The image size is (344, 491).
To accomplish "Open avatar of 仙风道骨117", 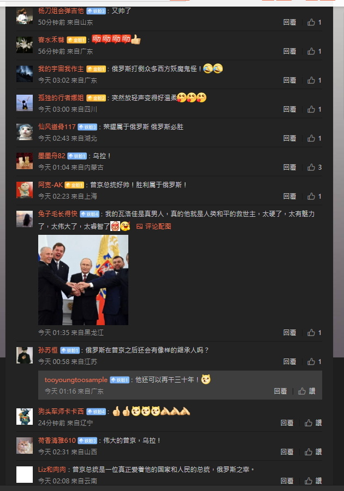I will point(25,132).
